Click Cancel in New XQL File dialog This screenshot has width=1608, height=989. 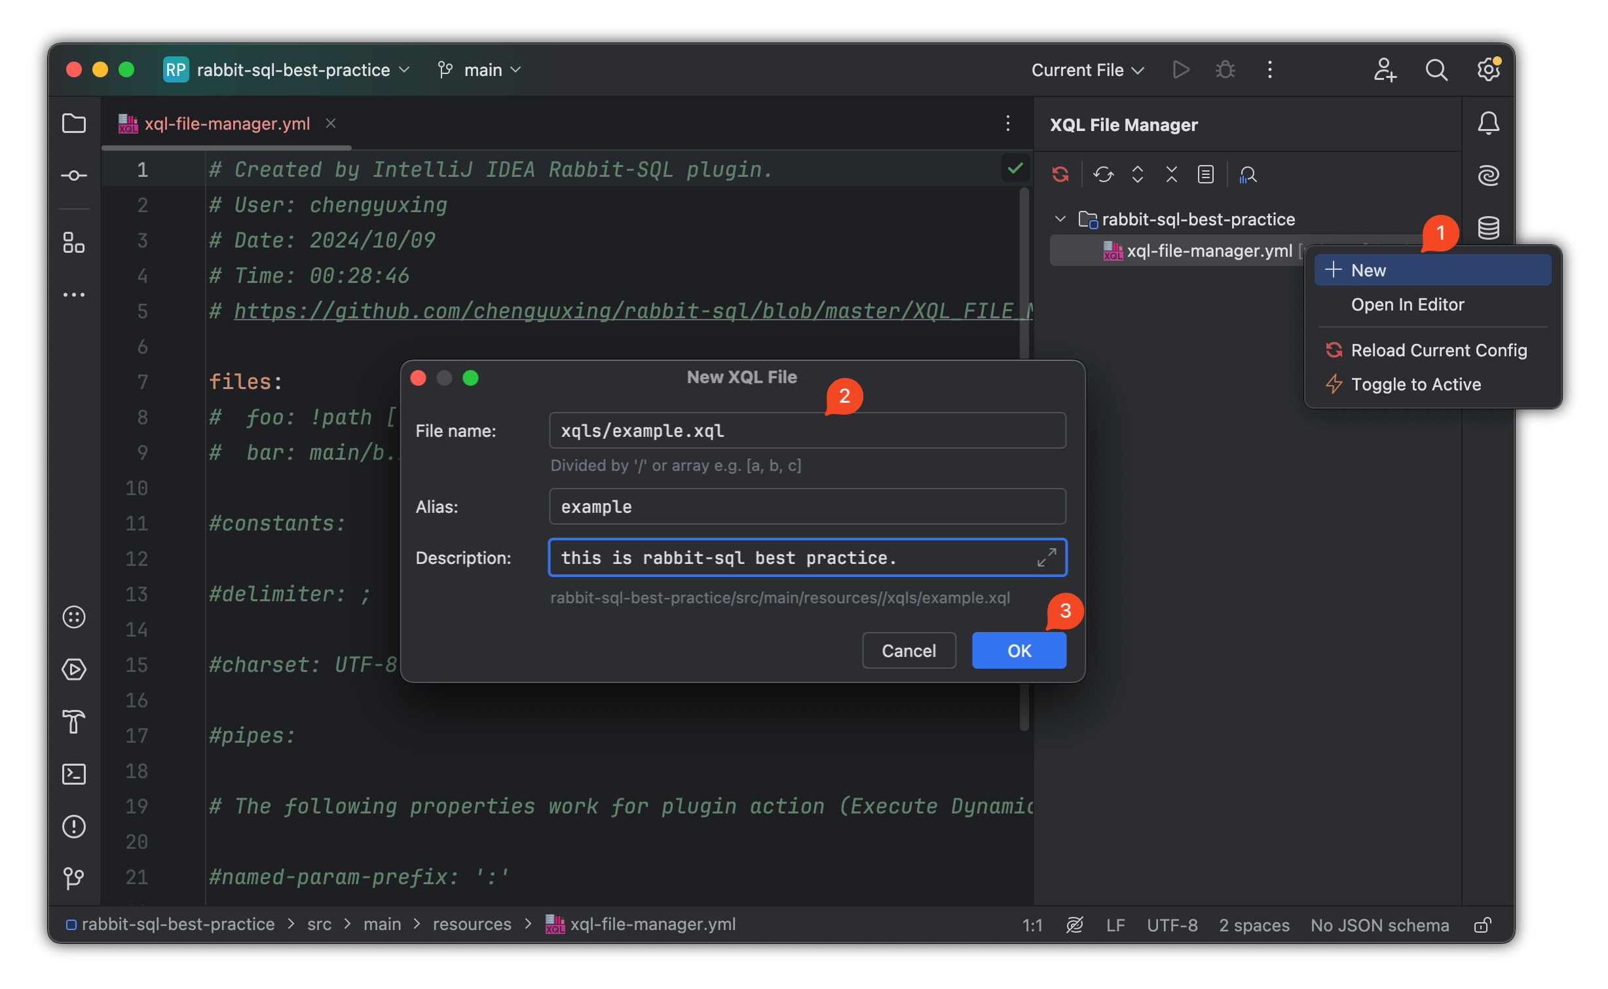click(x=908, y=650)
